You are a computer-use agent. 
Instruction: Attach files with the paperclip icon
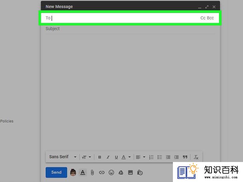click(x=92, y=172)
